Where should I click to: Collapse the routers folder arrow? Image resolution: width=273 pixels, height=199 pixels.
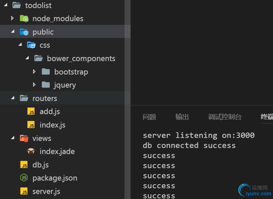(13, 98)
